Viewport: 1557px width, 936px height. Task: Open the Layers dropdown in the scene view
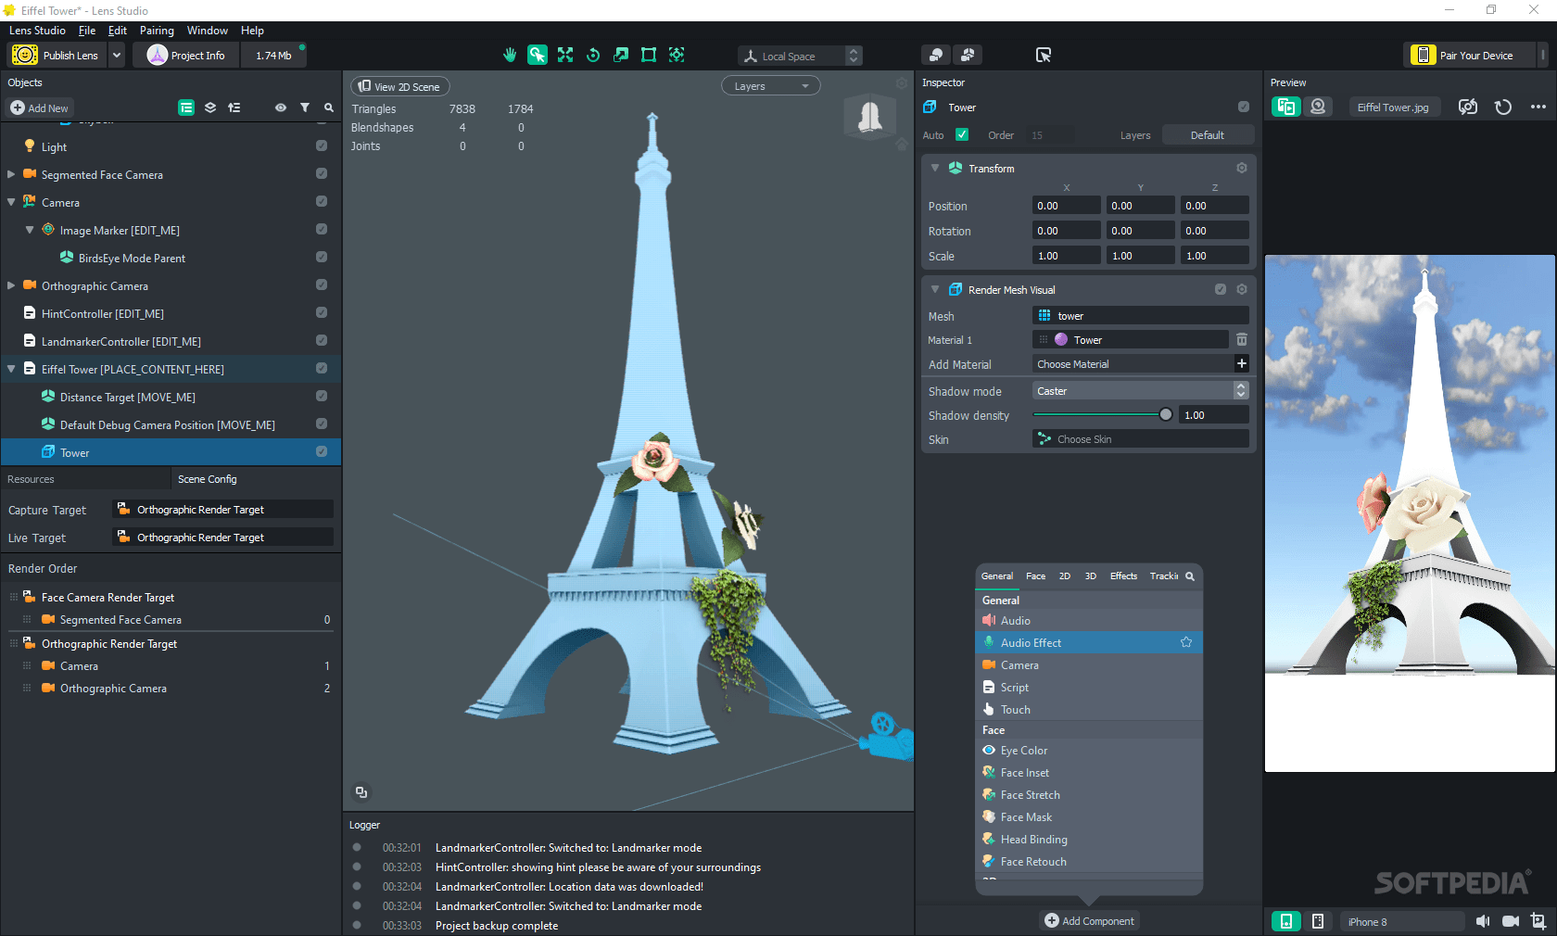[770, 85]
